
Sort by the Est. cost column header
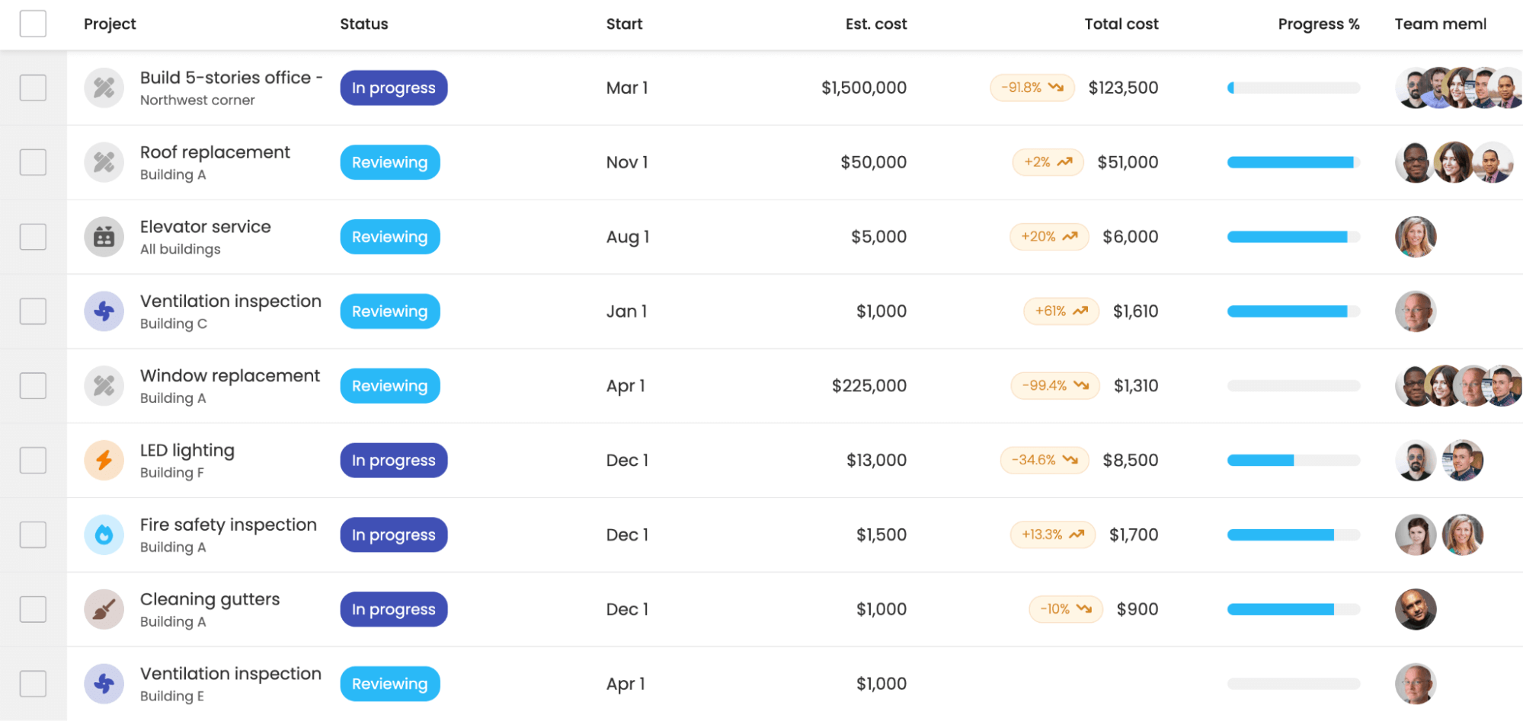tap(876, 24)
